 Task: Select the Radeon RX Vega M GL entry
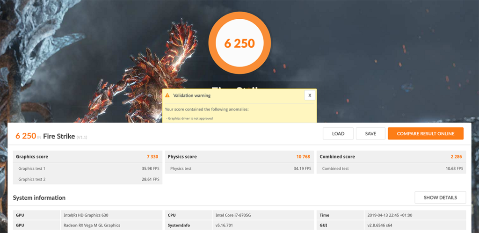point(92,225)
